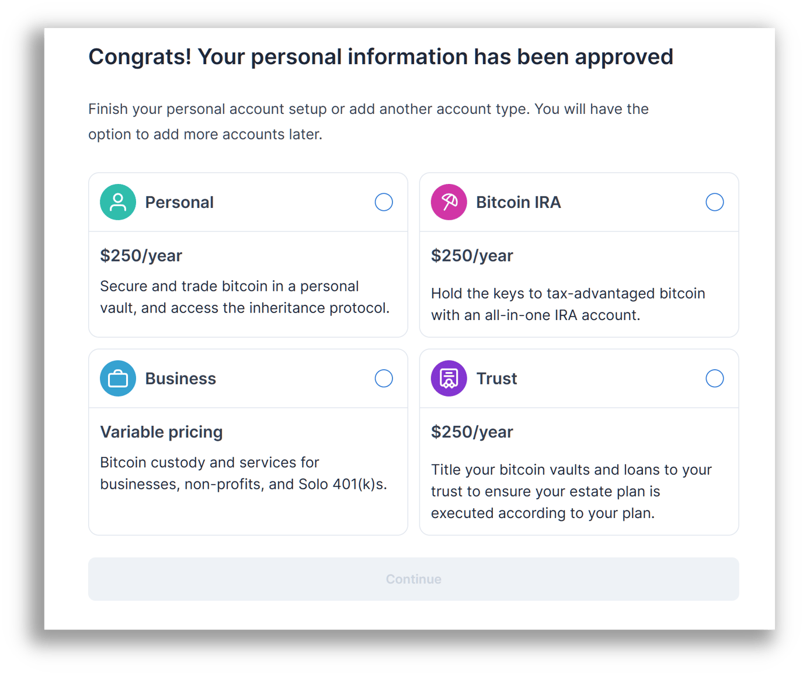Click the blue Business briefcase icon
Screen dimensions: 803x674
point(118,378)
